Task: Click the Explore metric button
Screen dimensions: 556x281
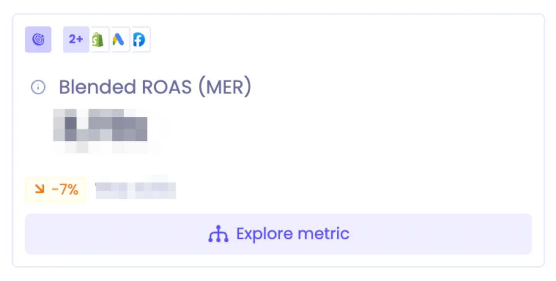Action: pyautogui.click(x=278, y=234)
